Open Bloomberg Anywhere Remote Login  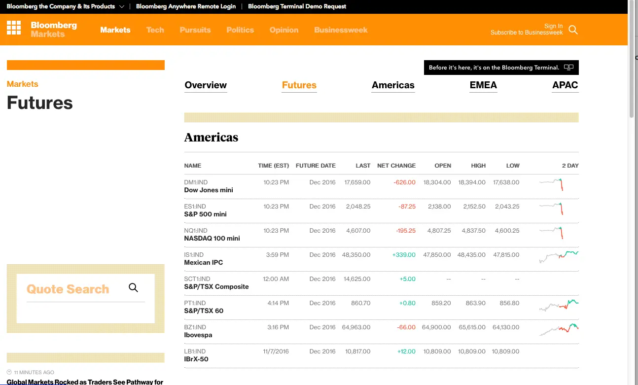point(186,6)
